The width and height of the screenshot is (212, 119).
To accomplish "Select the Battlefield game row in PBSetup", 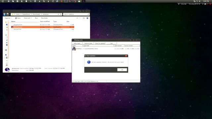I will pos(106,49).
